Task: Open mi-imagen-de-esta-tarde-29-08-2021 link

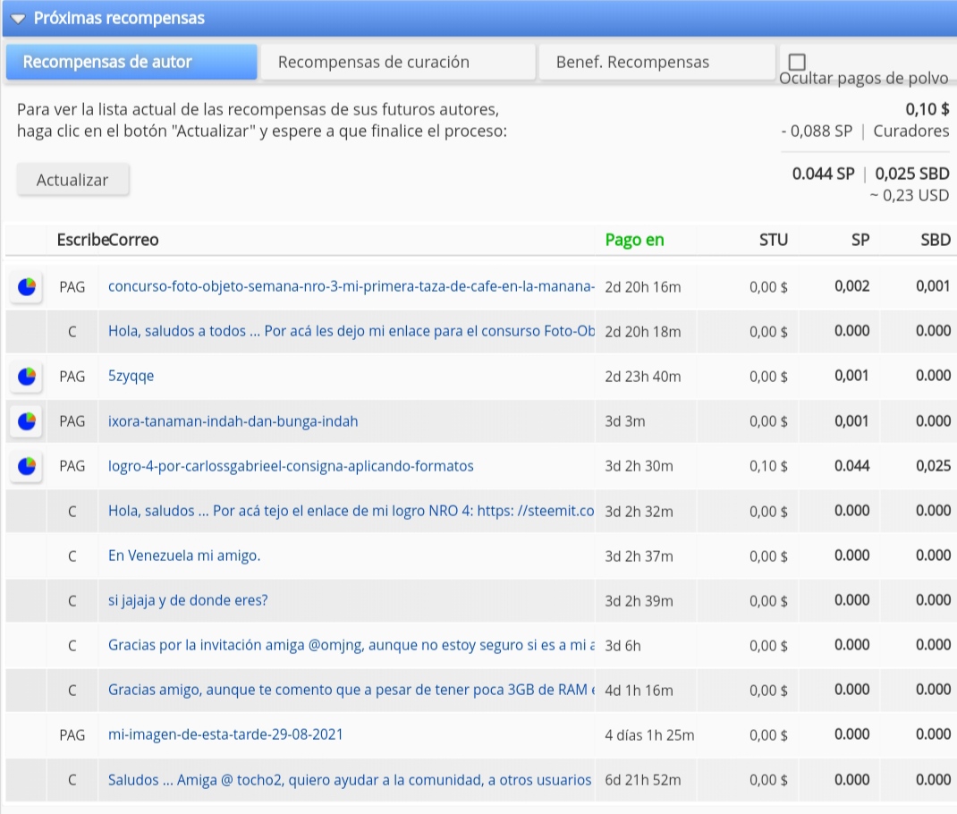Action: click(225, 734)
